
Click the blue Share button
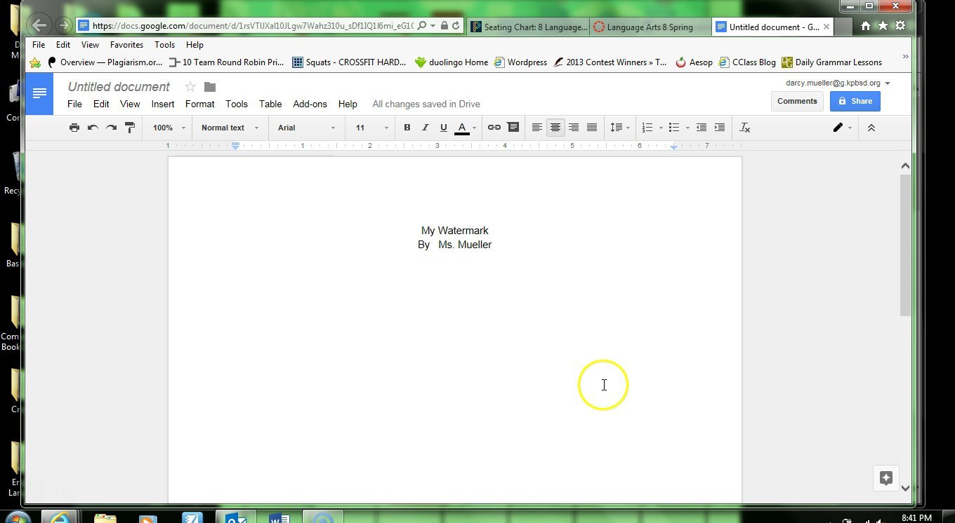[855, 101]
